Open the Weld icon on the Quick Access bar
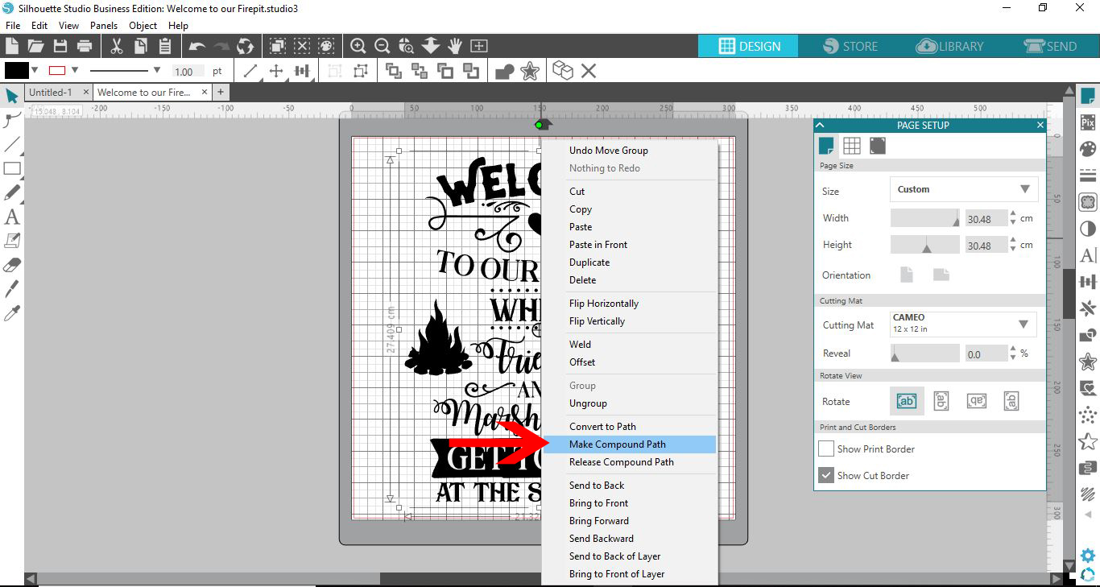 coord(503,71)
